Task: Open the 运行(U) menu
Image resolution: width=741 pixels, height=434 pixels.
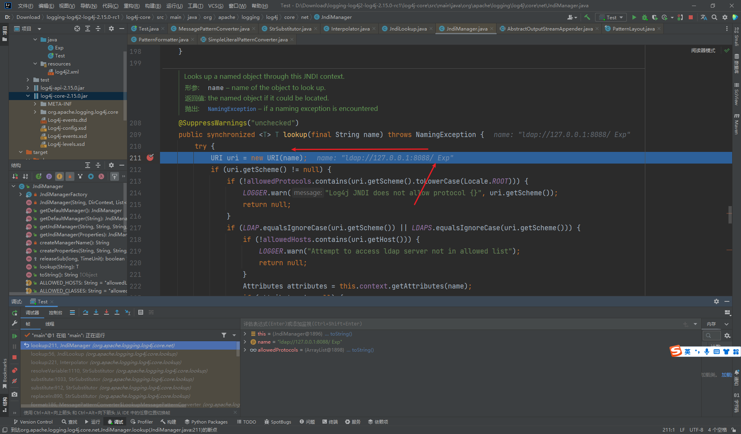Action: pos(174,6)
